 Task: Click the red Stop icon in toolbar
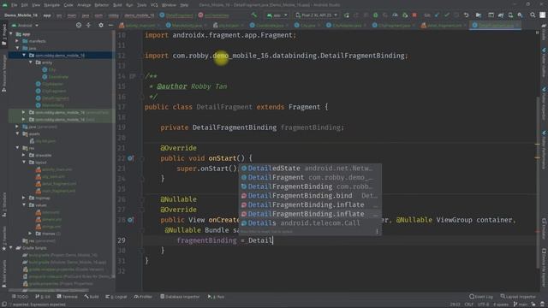pyautogui.click(x=414, y=15)
